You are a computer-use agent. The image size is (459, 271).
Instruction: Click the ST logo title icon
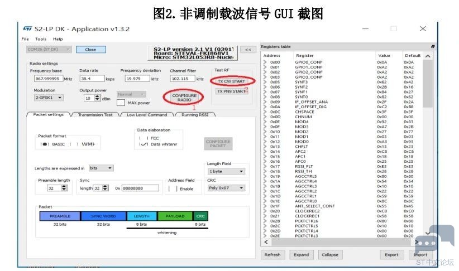click(x=27, y=28)
